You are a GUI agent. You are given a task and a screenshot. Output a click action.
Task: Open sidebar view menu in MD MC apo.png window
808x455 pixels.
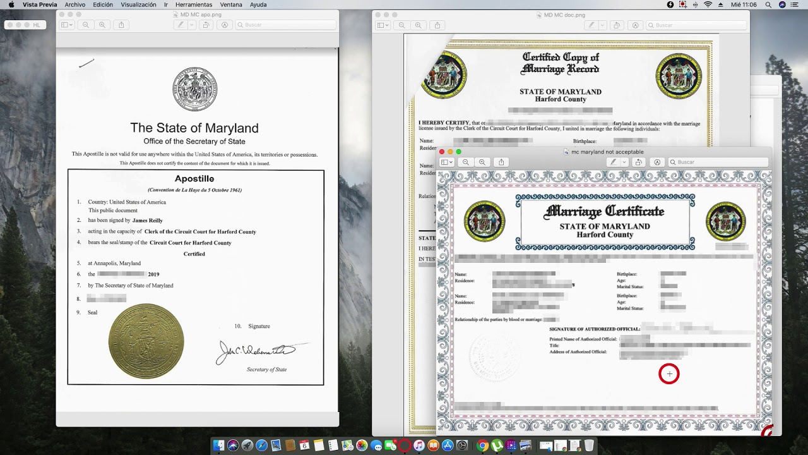pyautogui.click(x=66, y=25)
